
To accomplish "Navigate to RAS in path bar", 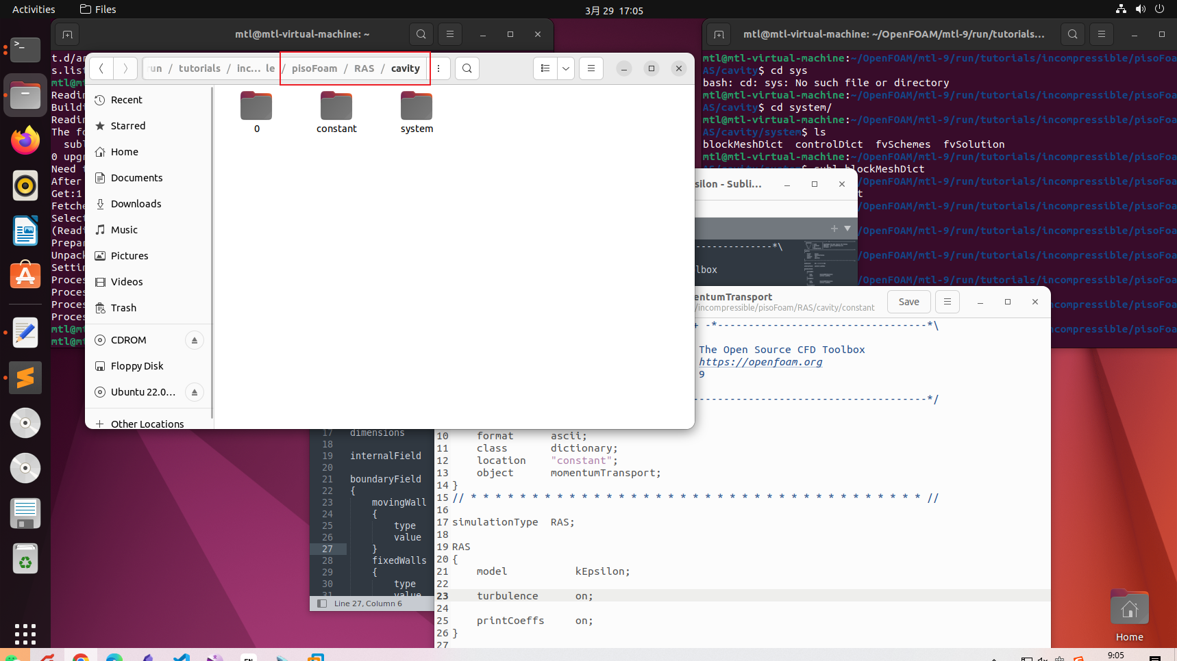I will [x=364, y=68].
